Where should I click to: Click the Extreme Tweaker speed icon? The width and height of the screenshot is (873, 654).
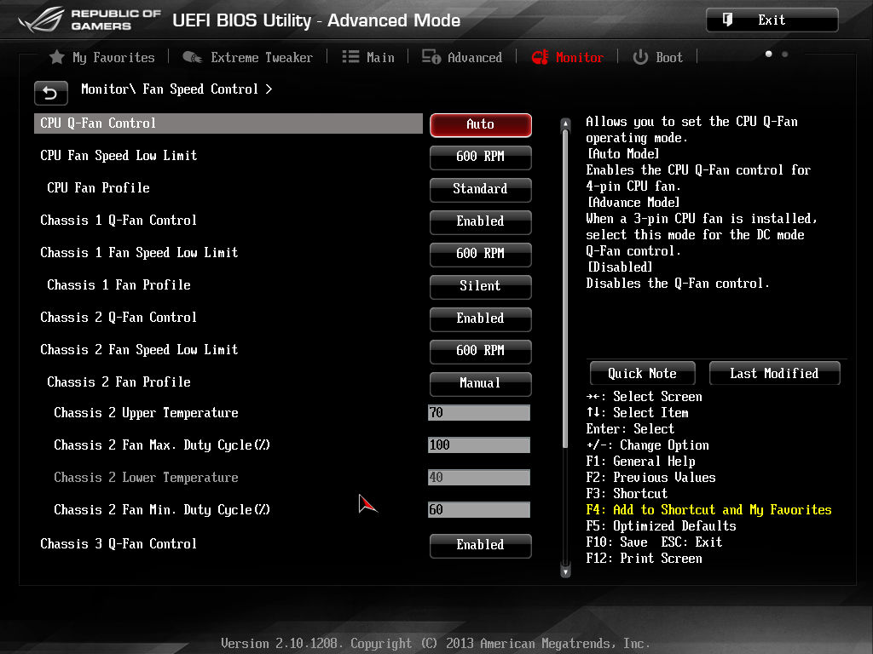192,57
